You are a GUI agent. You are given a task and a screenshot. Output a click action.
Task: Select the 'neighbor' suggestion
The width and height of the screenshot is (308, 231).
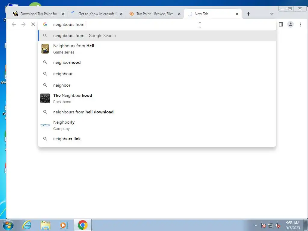click(157, 85)
